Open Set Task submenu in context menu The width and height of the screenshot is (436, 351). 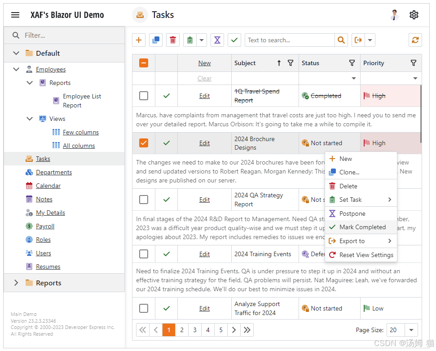tap(361, 200)
